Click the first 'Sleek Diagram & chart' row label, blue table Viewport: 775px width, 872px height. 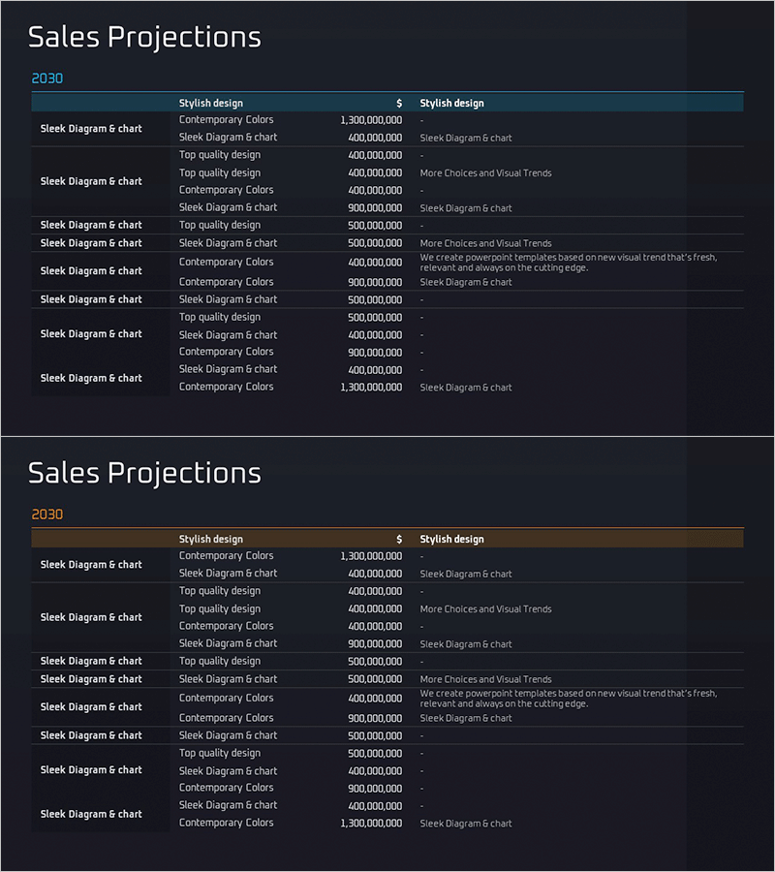coord(91,129)
